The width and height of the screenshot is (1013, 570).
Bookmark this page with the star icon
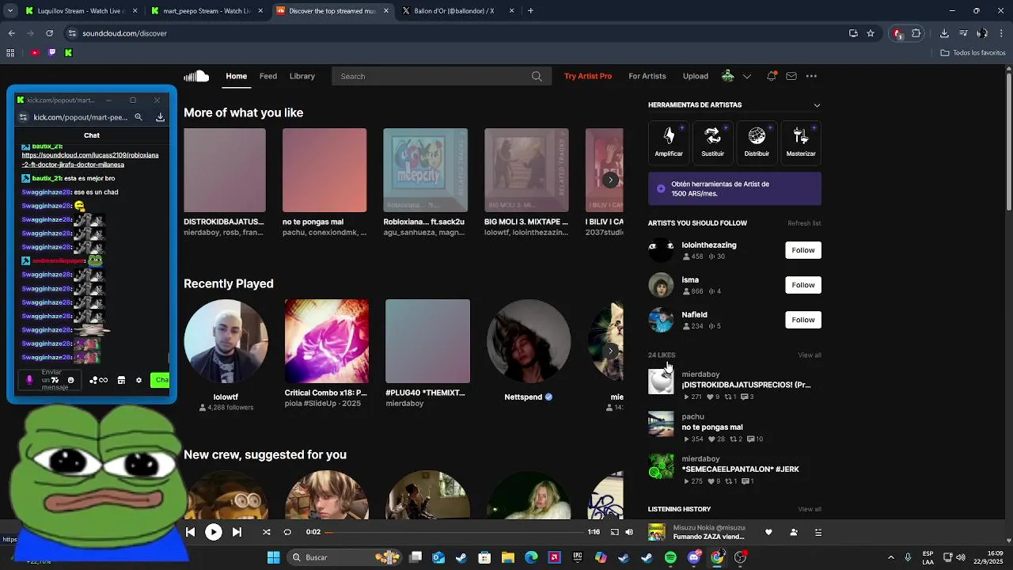tap(871, 33)
